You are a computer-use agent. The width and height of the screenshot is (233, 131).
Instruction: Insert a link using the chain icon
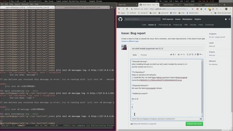pyautogui.click(x=184, y=55)
